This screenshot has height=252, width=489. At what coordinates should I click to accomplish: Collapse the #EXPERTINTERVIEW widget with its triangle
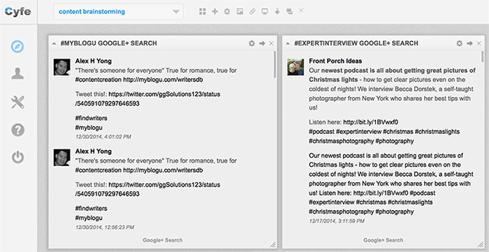pyautogui.click(x=288, y=43)
